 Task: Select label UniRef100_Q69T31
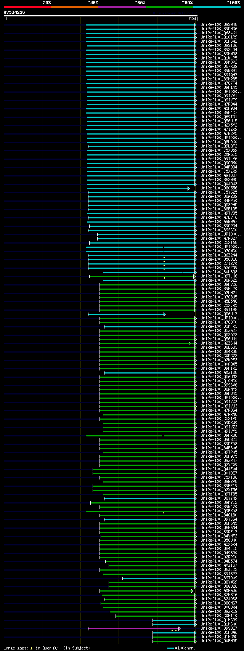[219, 117]
